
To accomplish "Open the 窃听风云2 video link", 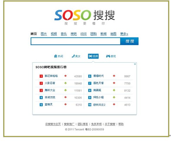I will 99,105.
